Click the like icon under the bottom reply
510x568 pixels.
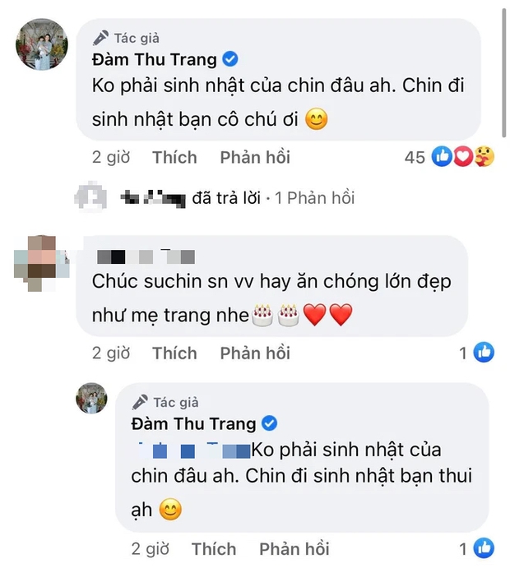pyautogui.click(x=484, y=548)
